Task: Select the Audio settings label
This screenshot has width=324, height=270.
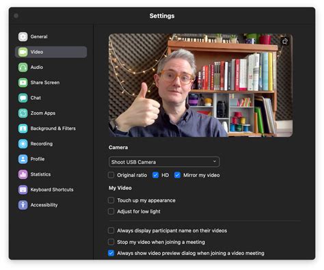Action: pyautogui.click(x=37, y=67)
